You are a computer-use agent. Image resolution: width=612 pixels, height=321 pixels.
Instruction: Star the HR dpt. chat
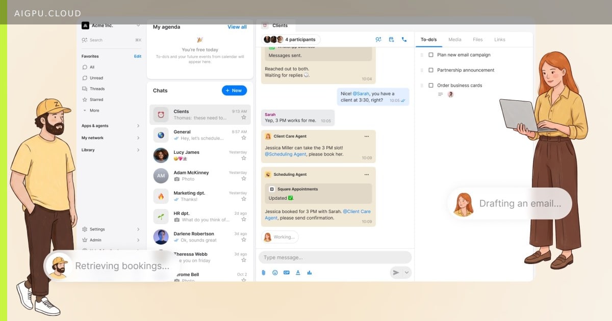[x=244, y=220]
